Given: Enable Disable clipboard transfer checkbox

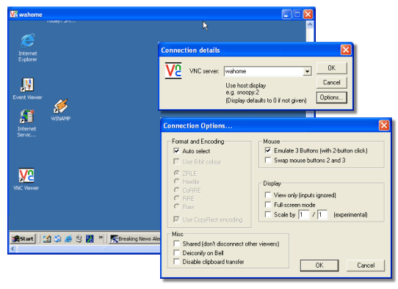Looking at the screenshot, I should [x=176, y=261].
